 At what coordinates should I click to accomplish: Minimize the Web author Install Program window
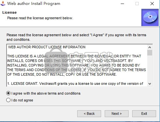[x=122, y=4]
